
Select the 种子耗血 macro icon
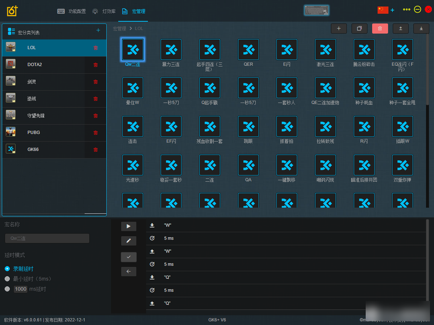[x=364, y=88]
